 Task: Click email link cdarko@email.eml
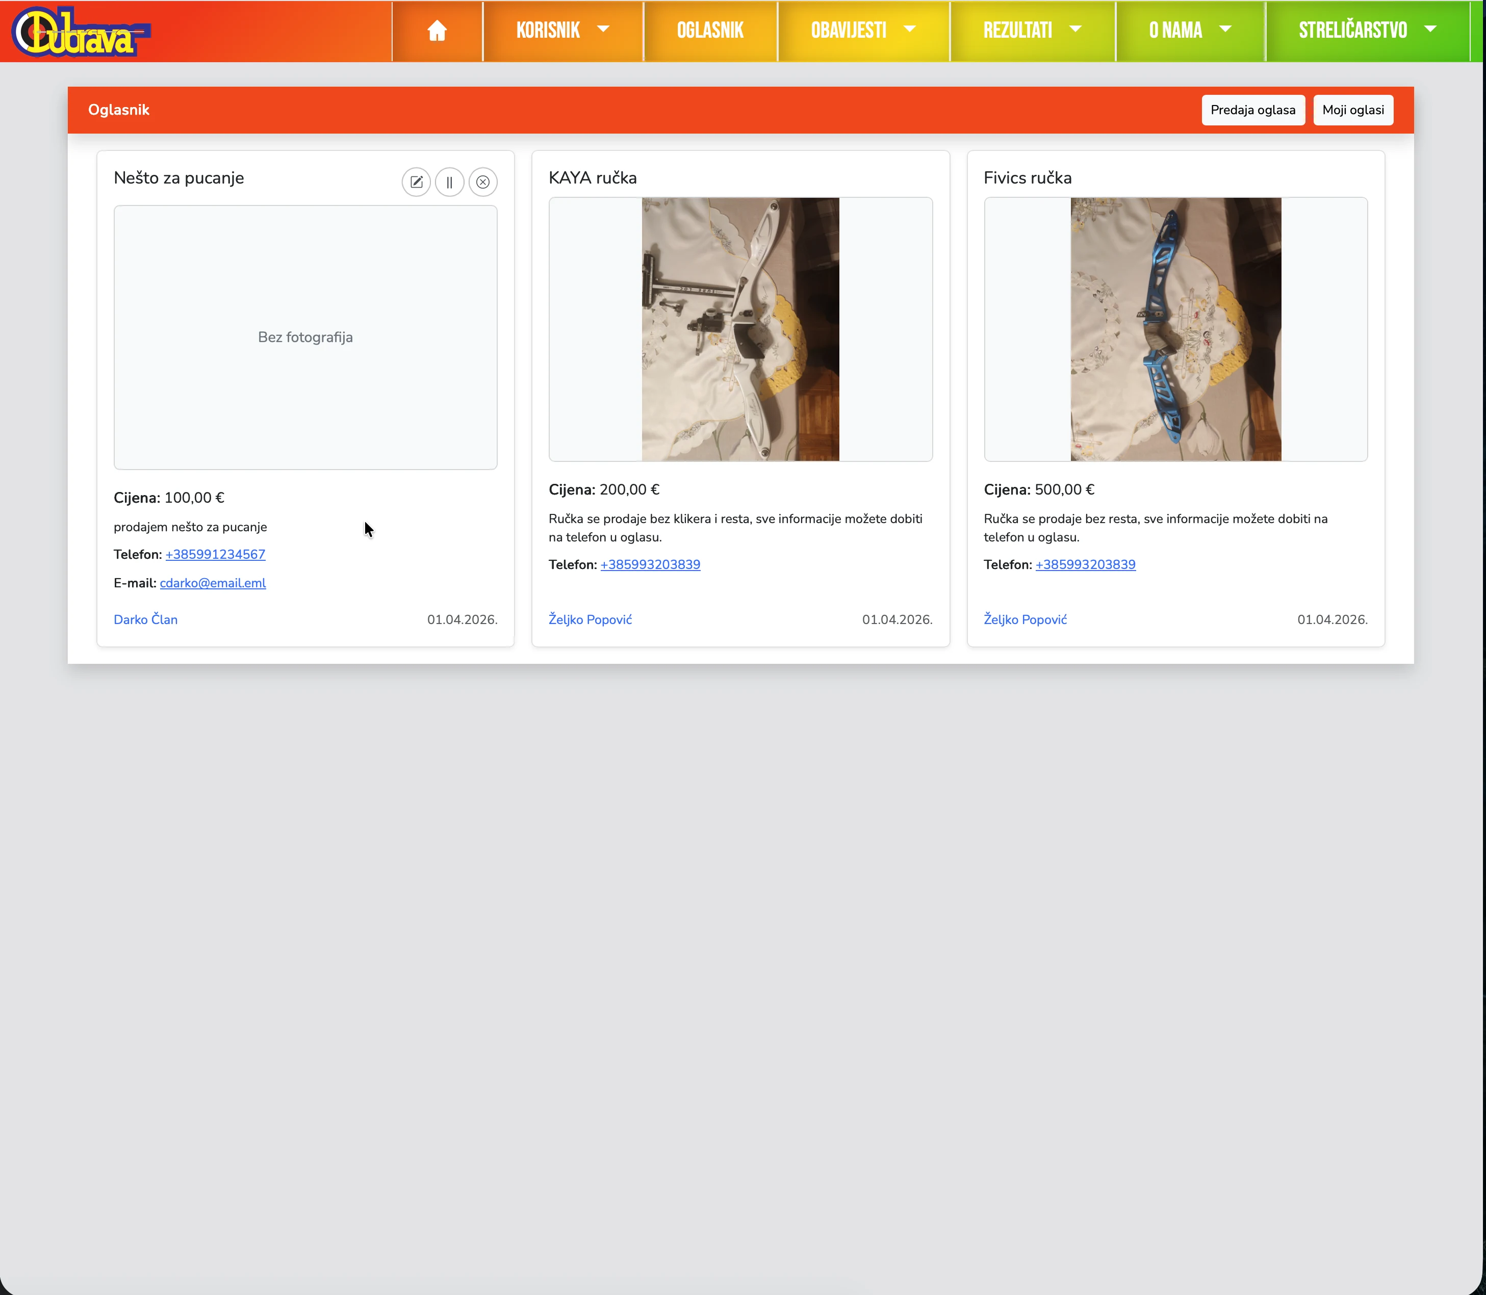pos(213,583)
